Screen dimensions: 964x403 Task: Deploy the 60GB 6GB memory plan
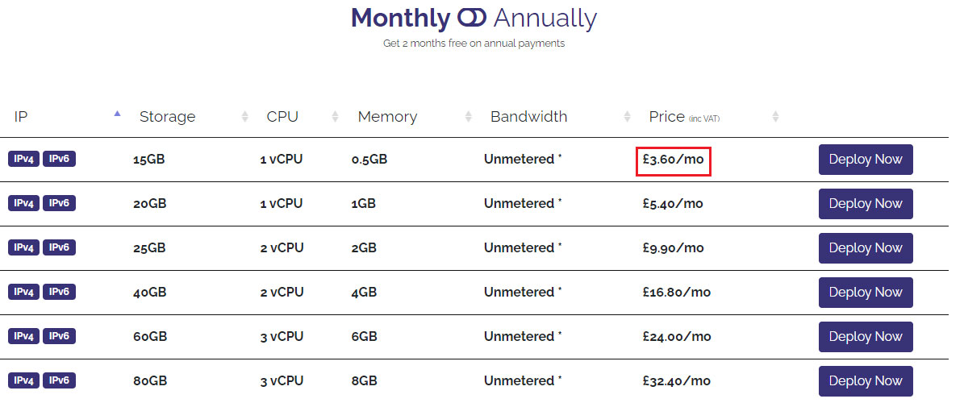coord(866,337)
